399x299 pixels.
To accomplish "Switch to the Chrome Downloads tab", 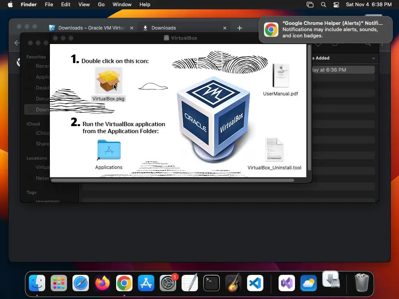I will (x=184, y=28).
